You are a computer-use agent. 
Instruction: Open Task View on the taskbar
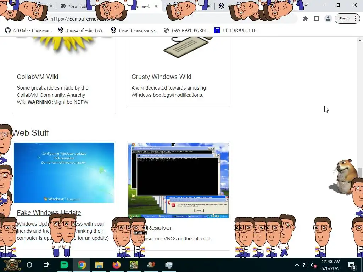46,265
